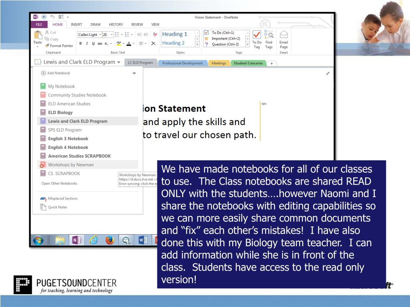Open Workshops by Newman notebook
Screen dimensions: 410x307
(x=88, y=165)
